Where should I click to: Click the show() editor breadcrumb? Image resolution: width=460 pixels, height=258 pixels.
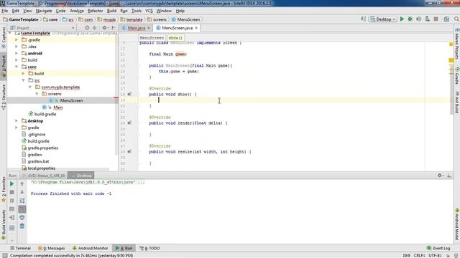tap(175, 38)
